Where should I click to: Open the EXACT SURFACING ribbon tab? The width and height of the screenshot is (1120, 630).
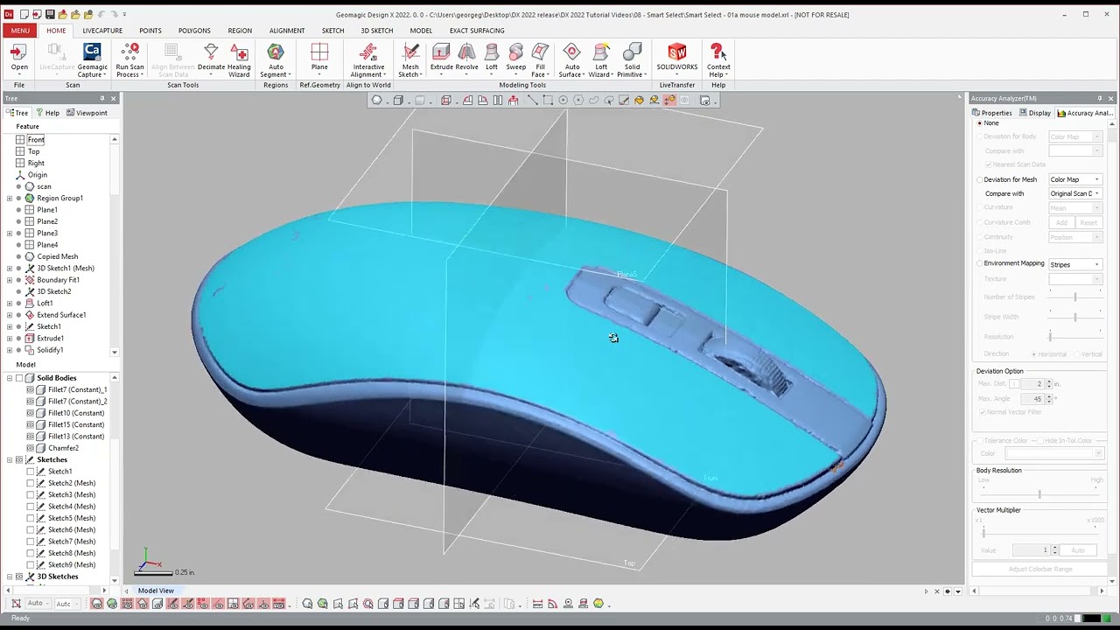(x=477, y=31)
